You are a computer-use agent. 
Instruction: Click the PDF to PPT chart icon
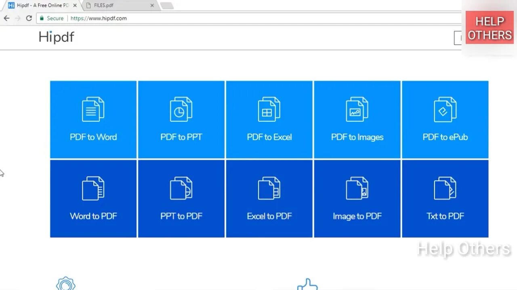(181, 109)
